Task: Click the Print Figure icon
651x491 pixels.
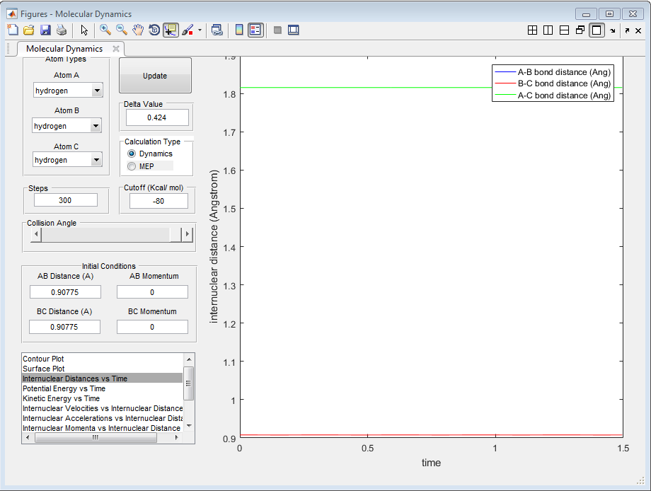Action: [x=62, y=30]
